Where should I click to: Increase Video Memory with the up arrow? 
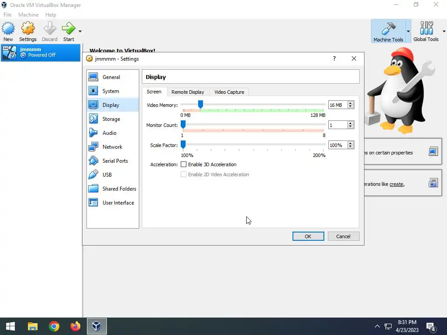(351, 103)
